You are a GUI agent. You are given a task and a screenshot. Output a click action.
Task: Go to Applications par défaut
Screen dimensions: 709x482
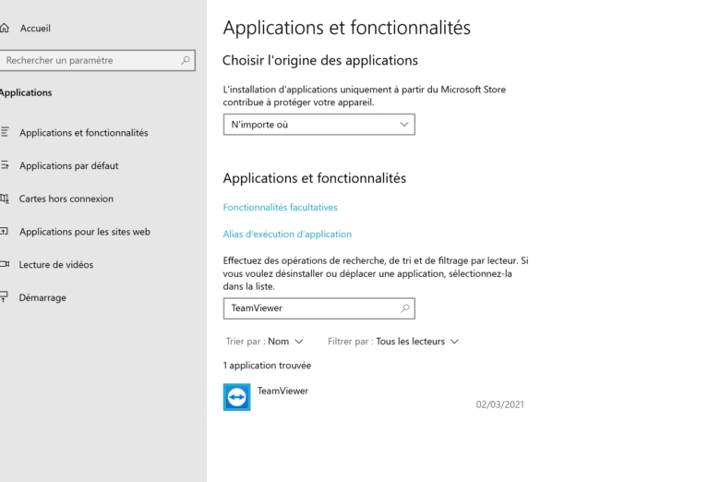(68, 166)
